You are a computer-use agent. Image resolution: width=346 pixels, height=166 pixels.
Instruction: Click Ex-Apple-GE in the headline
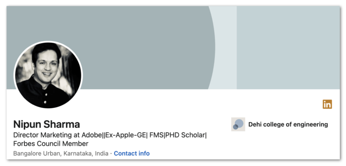(125, 135)
